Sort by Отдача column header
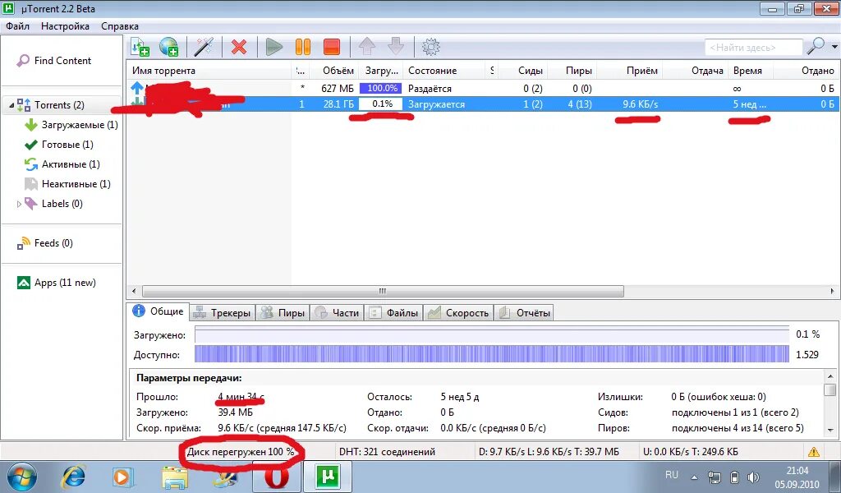This screenshot has height=493, width=841. (707, 71)
